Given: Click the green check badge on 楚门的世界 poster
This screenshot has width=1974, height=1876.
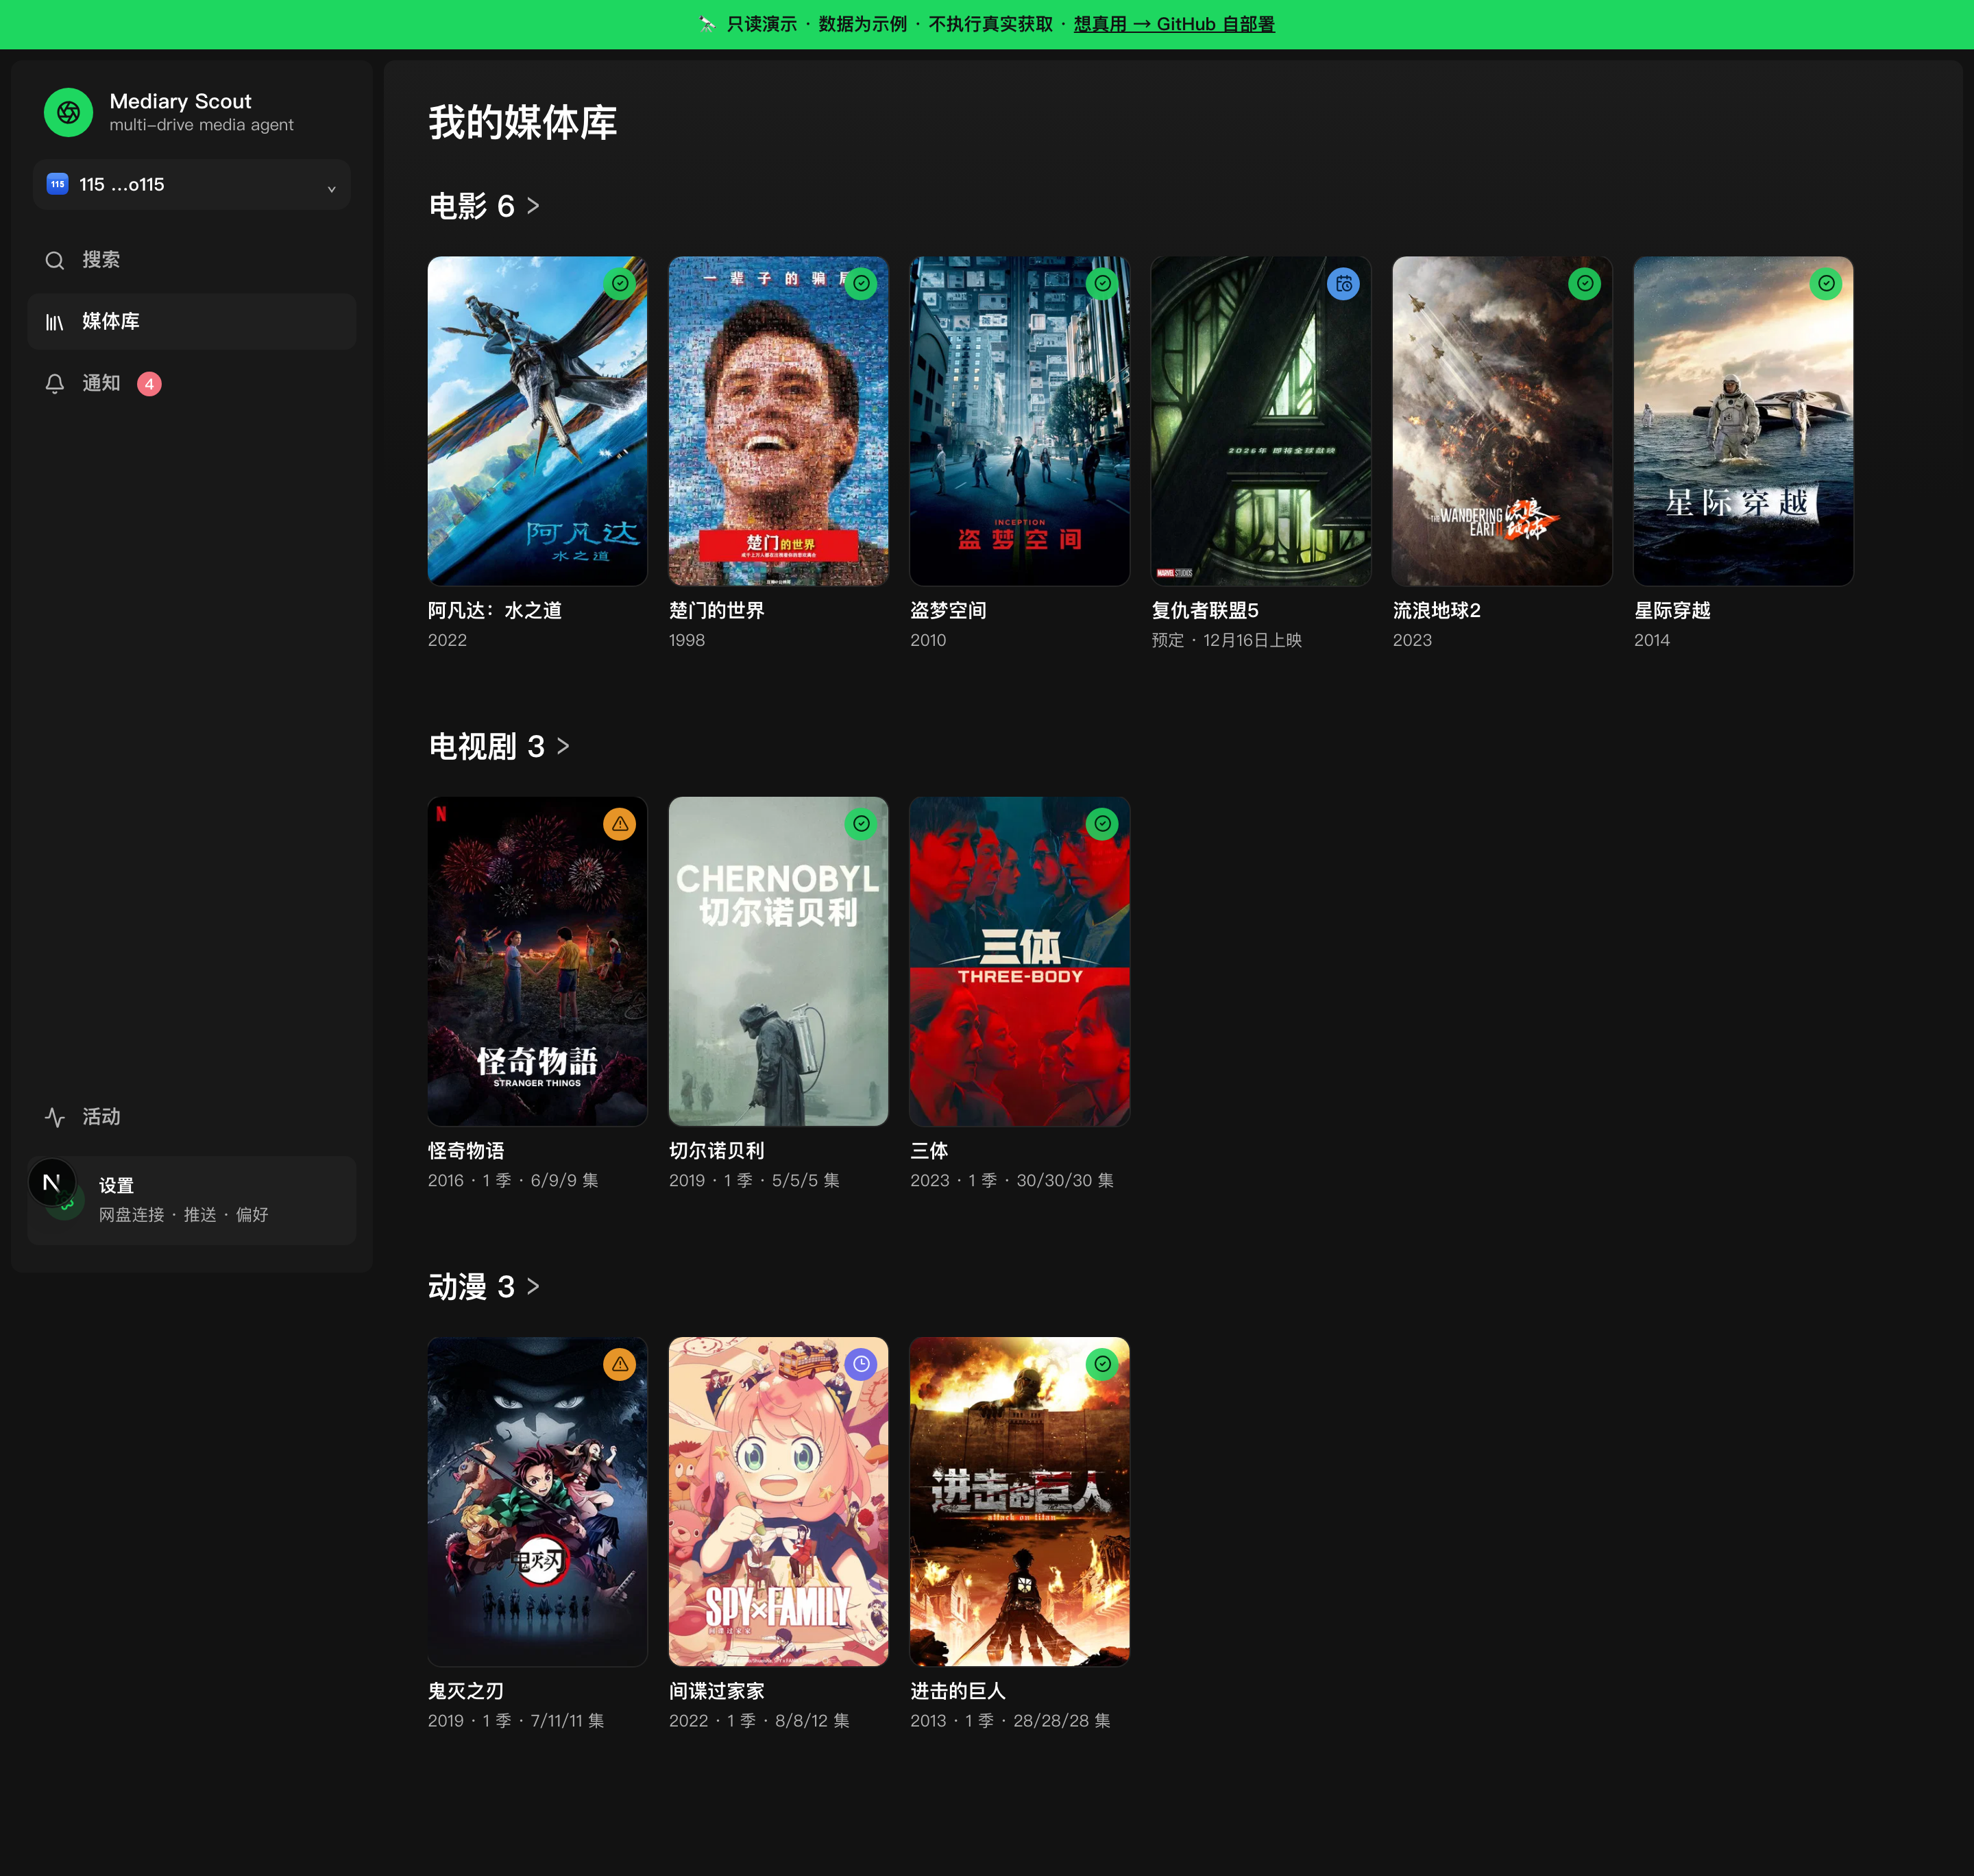Looking at the screenshot, I should (x=862, y=284).
